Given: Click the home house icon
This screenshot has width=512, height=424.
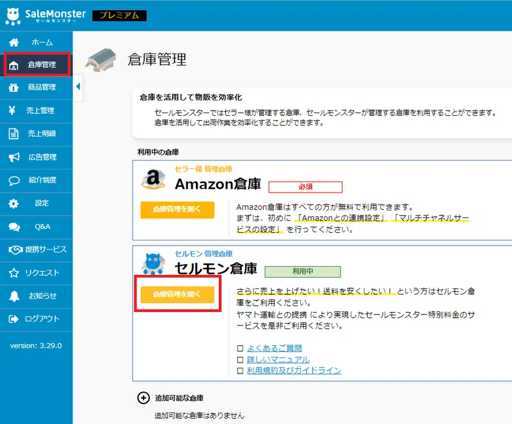Looking at the screenshot, I should (13, 42).
